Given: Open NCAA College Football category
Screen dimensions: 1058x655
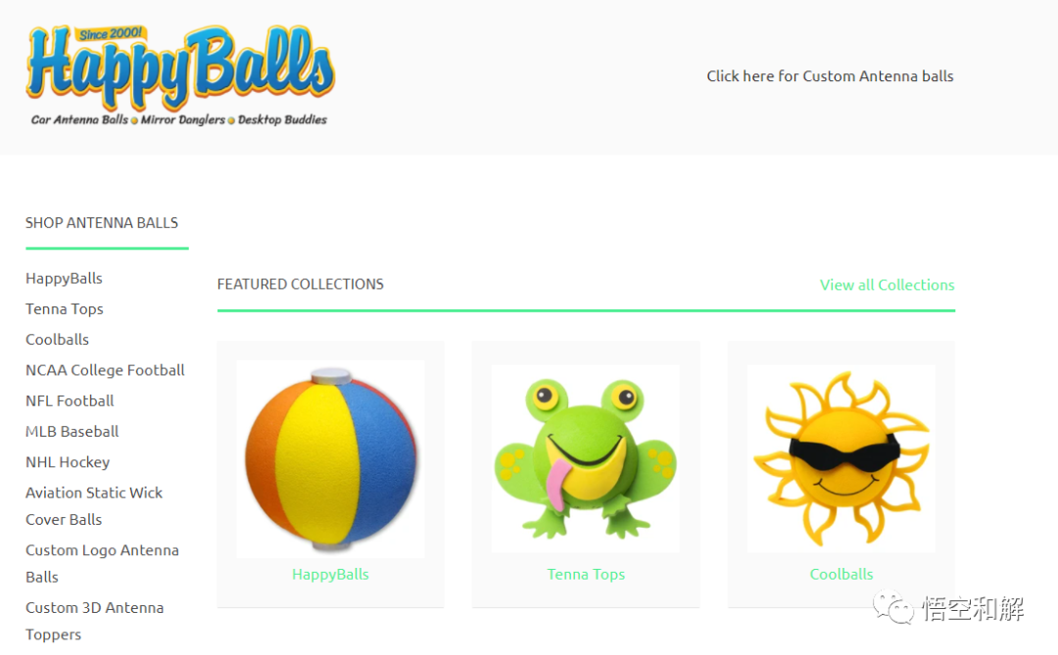Looking at the screenshot, I should tap(105, 370).
